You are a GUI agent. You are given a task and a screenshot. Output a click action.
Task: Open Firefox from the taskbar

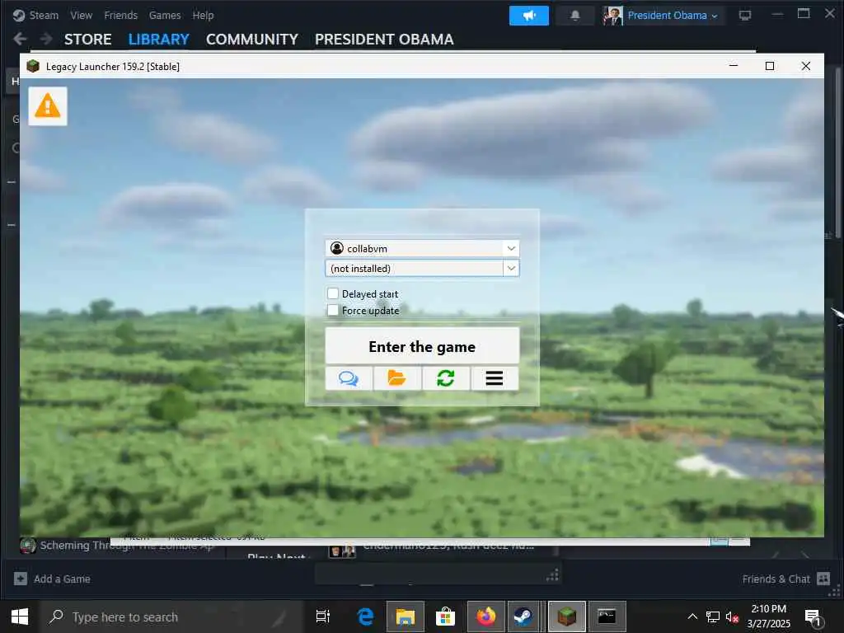(485, 617)
